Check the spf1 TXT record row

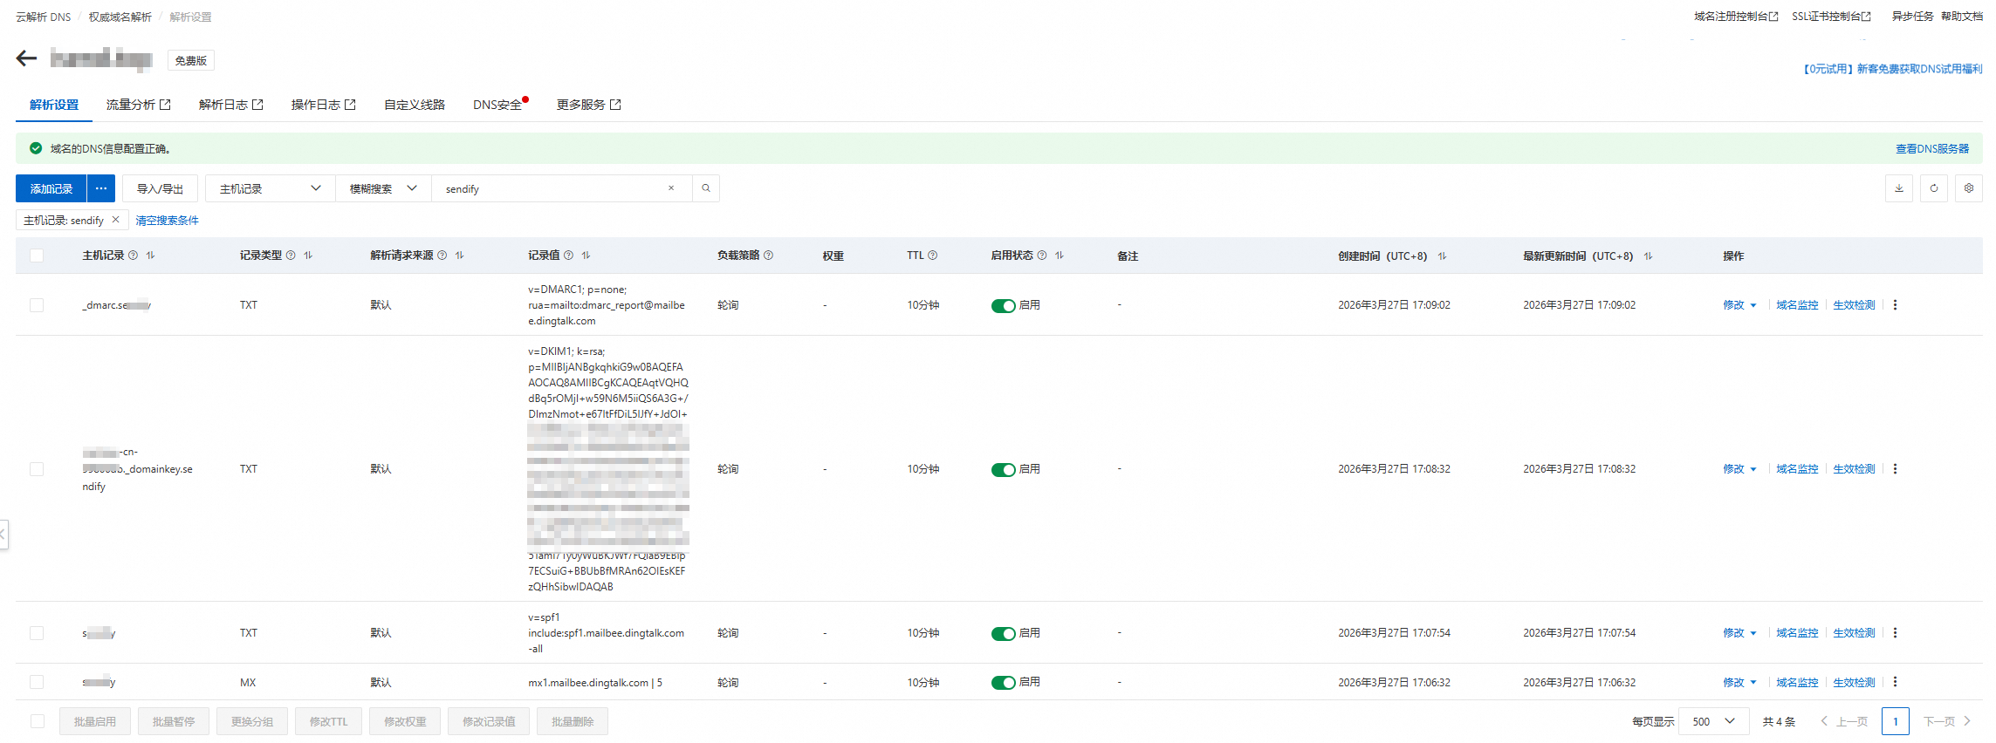37,633
